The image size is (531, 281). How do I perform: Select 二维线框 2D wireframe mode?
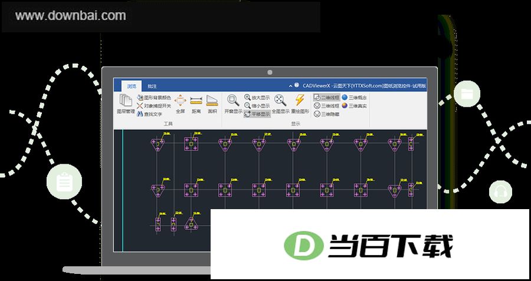326,97
